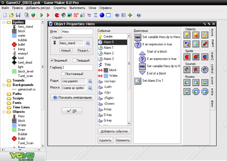Add a font using TT toolbar icon

(x=89, y=15)
